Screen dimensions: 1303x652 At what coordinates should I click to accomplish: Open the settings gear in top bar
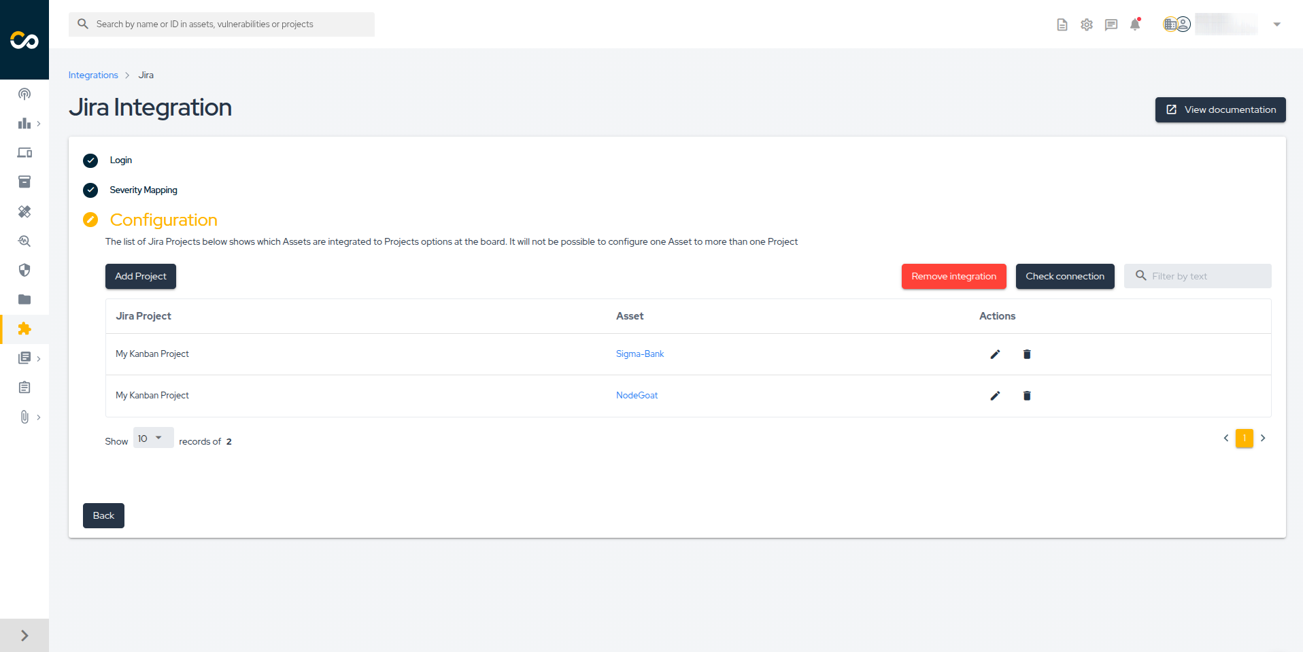1087,24
